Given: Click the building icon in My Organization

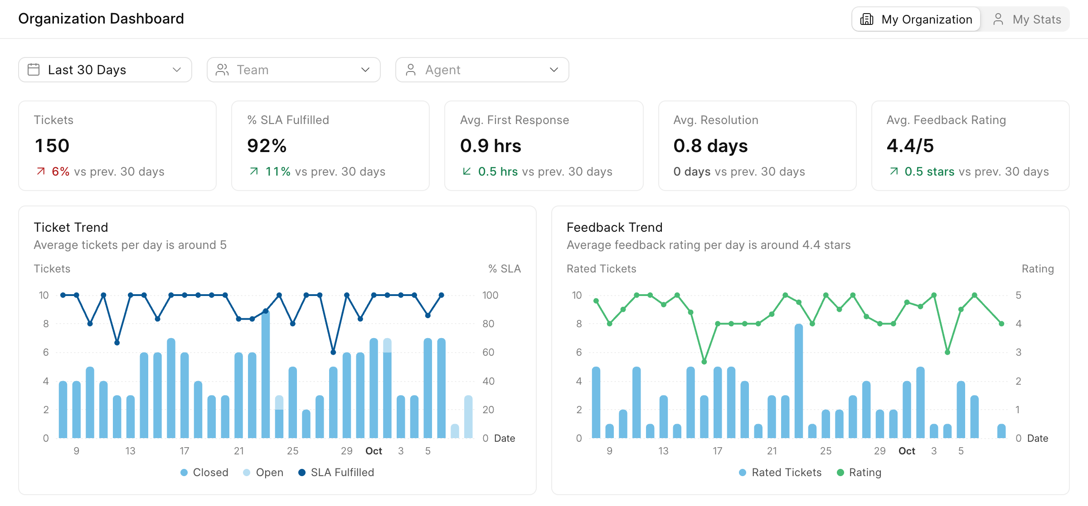Looking at the screenshot, I should pyautogui.click(x=867, y=19).
